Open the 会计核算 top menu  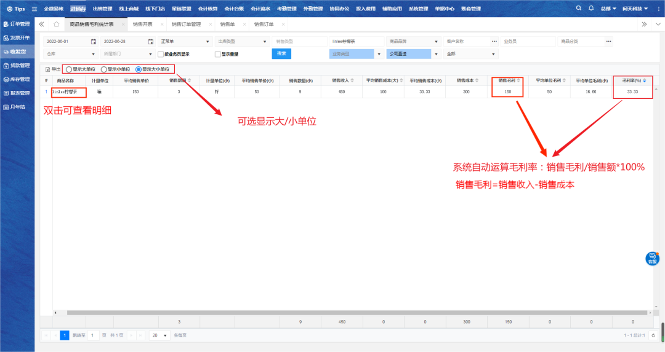208,9
